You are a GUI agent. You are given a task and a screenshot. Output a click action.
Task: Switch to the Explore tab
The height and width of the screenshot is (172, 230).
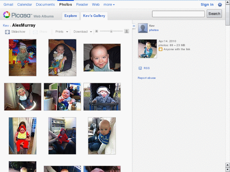[71, 16]
